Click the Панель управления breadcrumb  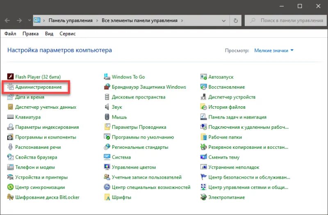(x=71, y=20)
